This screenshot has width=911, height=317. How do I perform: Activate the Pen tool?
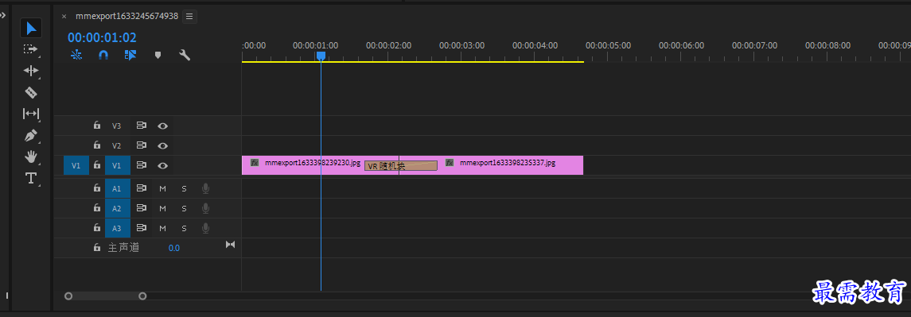pos(31,135)
